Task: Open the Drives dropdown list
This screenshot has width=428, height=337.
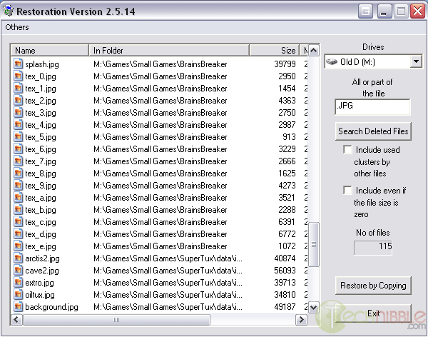Action: (416, 62)
